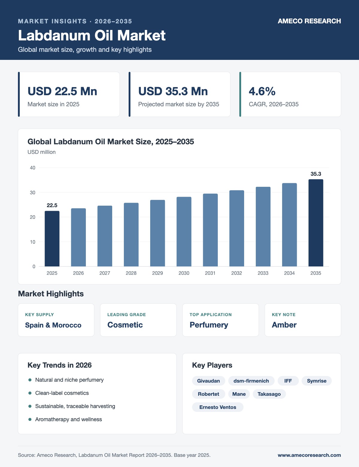Viewport: 359px width, 467px height.
Task: Click the 2028 bar in the chart
Action: tap(131, 235)
